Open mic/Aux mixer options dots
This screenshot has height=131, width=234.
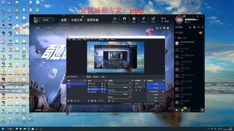click(130, 87)
